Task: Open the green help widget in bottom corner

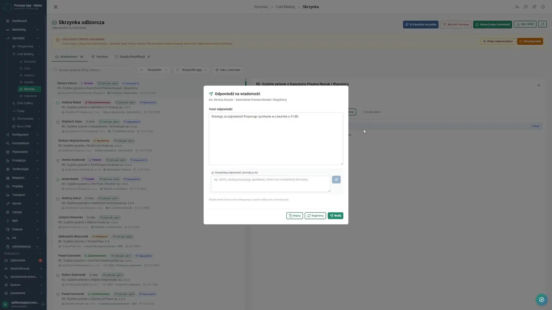Action: click(541, 300)
